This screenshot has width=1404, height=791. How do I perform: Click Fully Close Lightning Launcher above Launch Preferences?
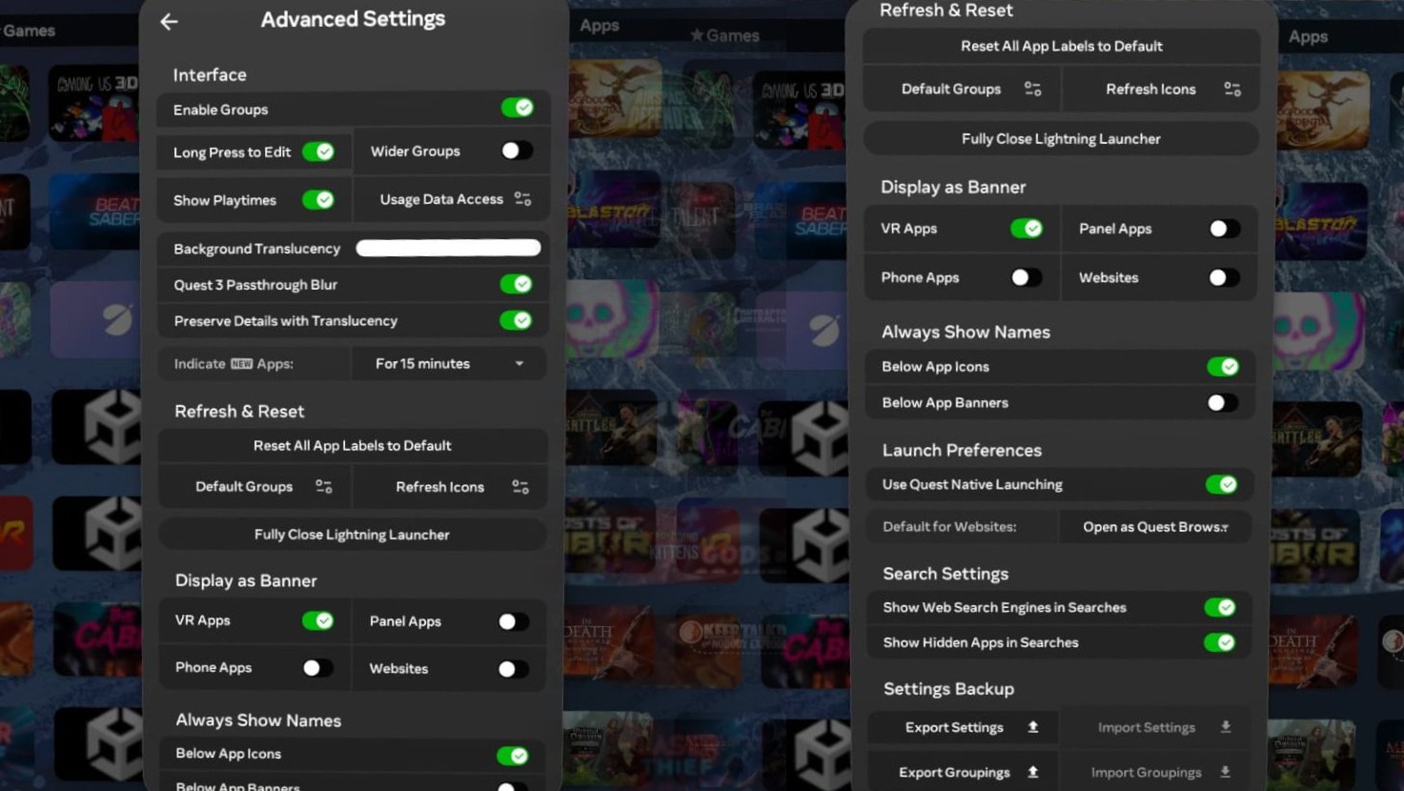click(1061, 138)
